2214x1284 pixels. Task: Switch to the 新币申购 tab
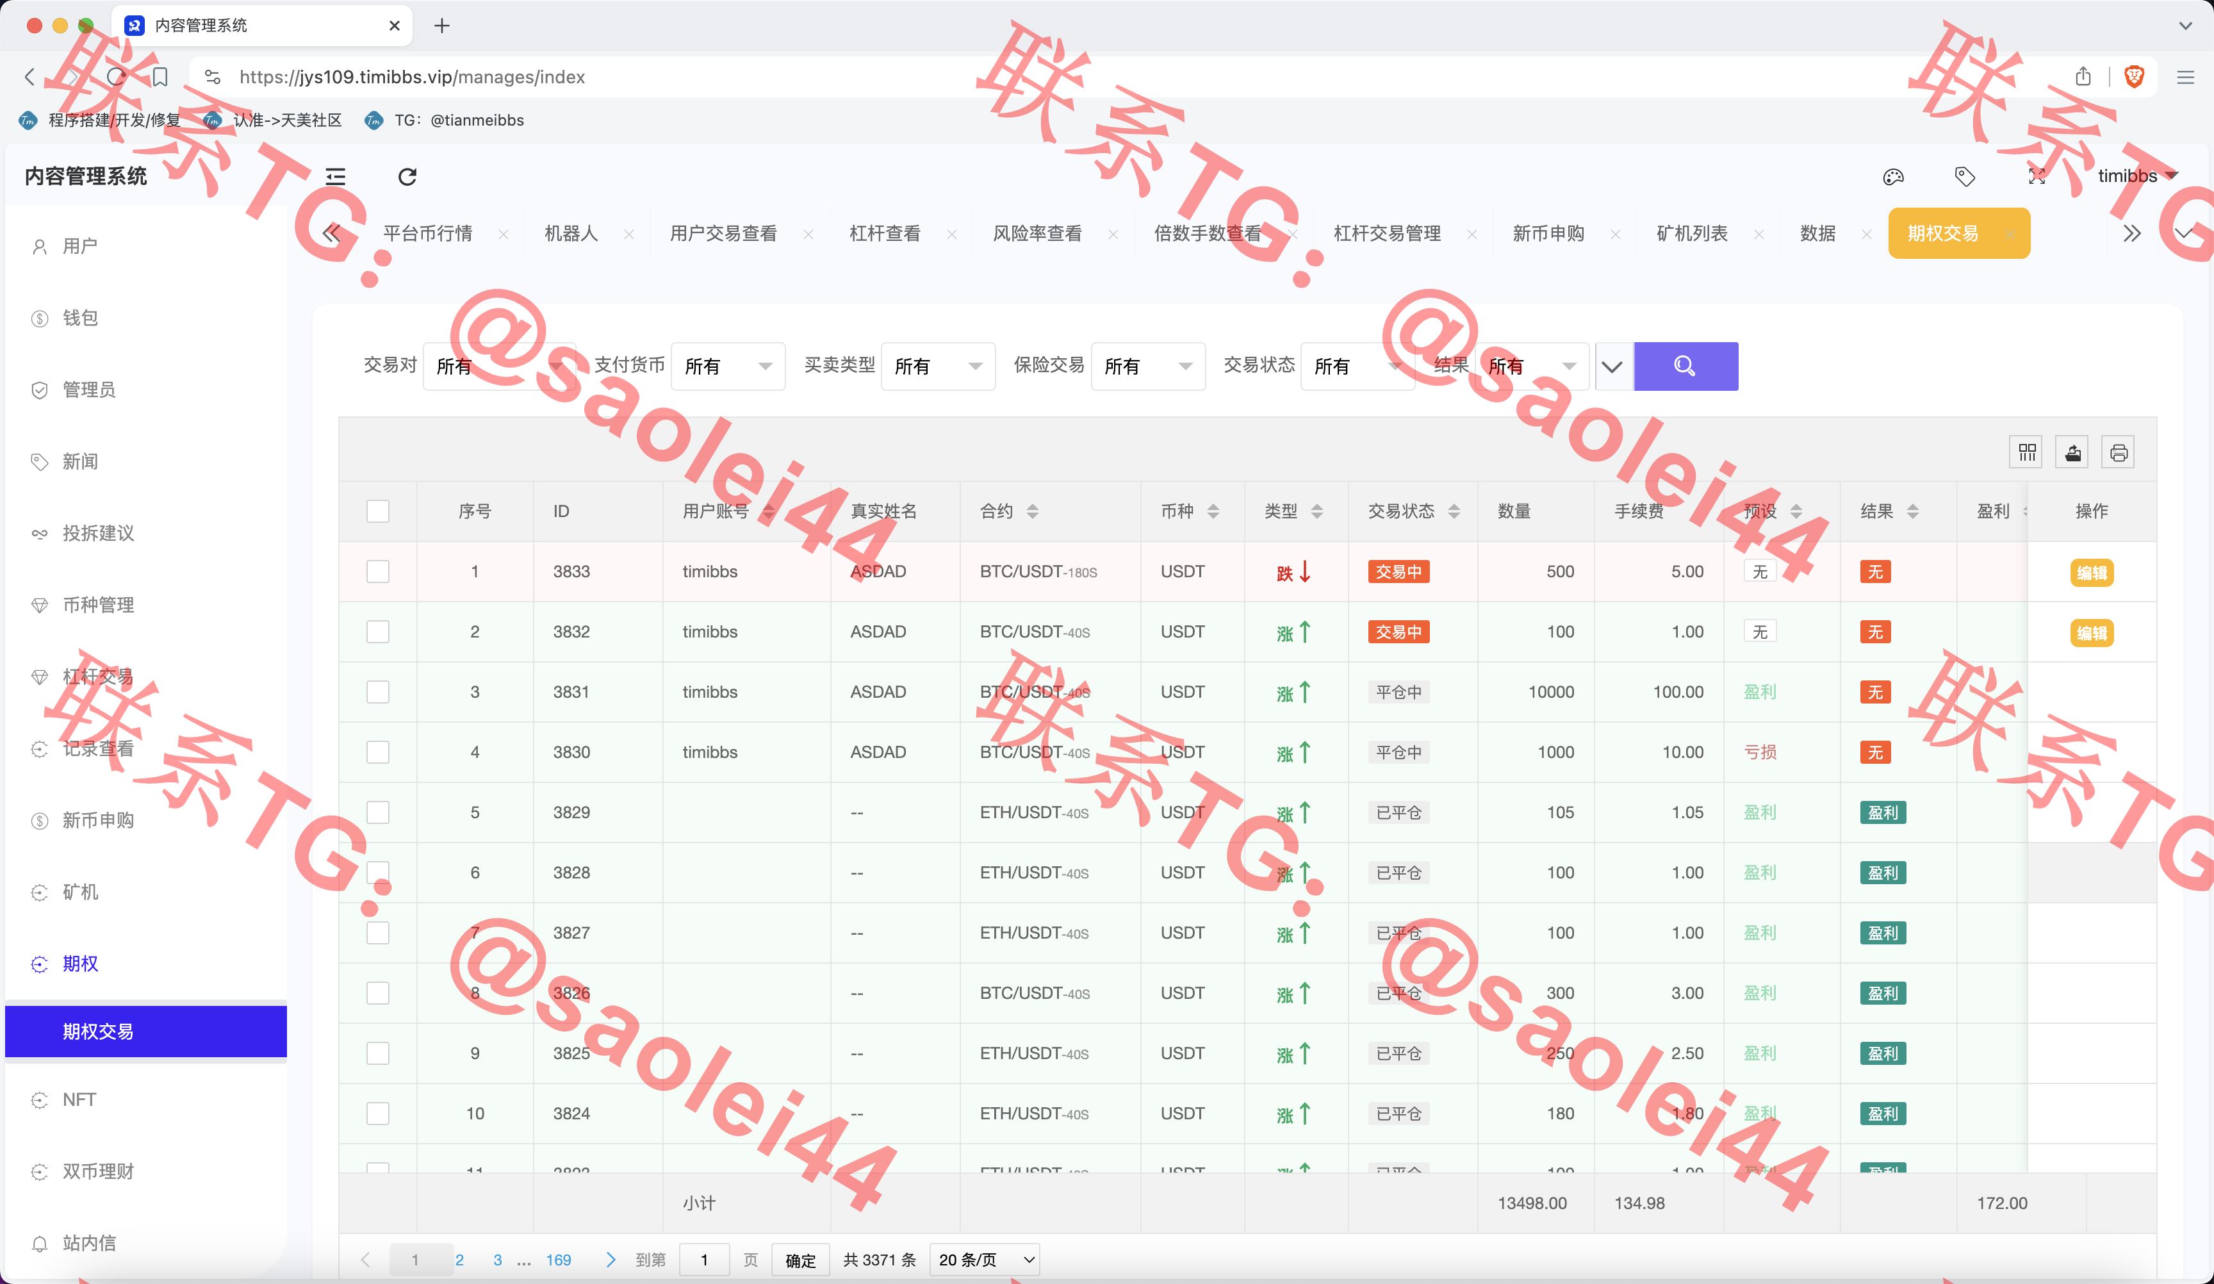click(x=1548, y=233)
